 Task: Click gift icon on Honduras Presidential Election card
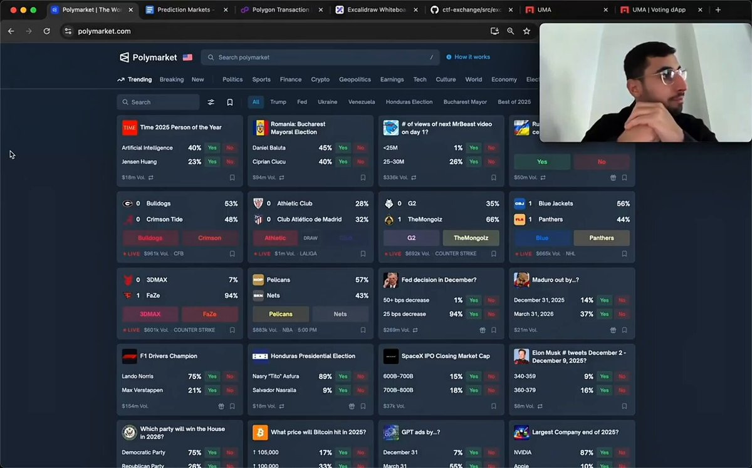coord(352,406)
